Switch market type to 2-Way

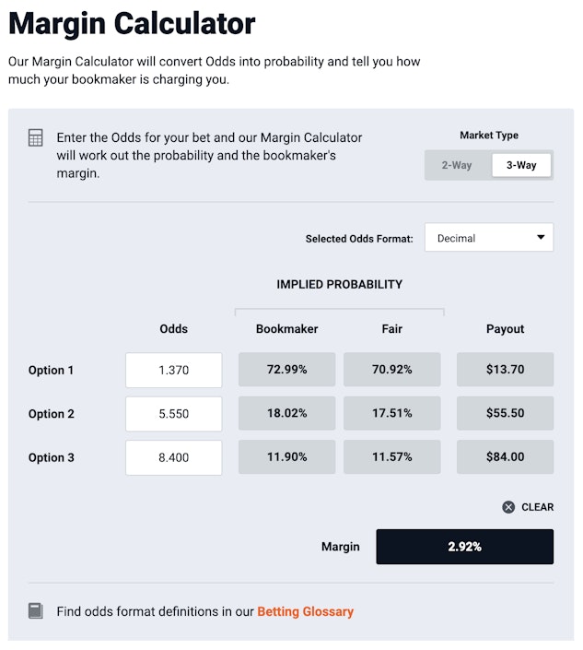457,165
